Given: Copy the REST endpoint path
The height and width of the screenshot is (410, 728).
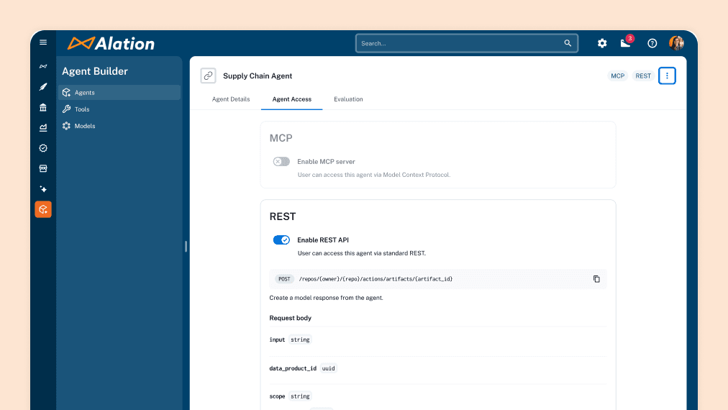Looking at the screenshot, I should tap(596, 279).
